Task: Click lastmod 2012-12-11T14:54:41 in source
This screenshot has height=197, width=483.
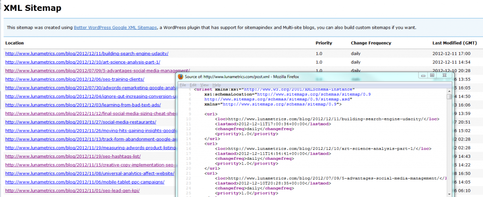Action: click(x=272, y=154)
